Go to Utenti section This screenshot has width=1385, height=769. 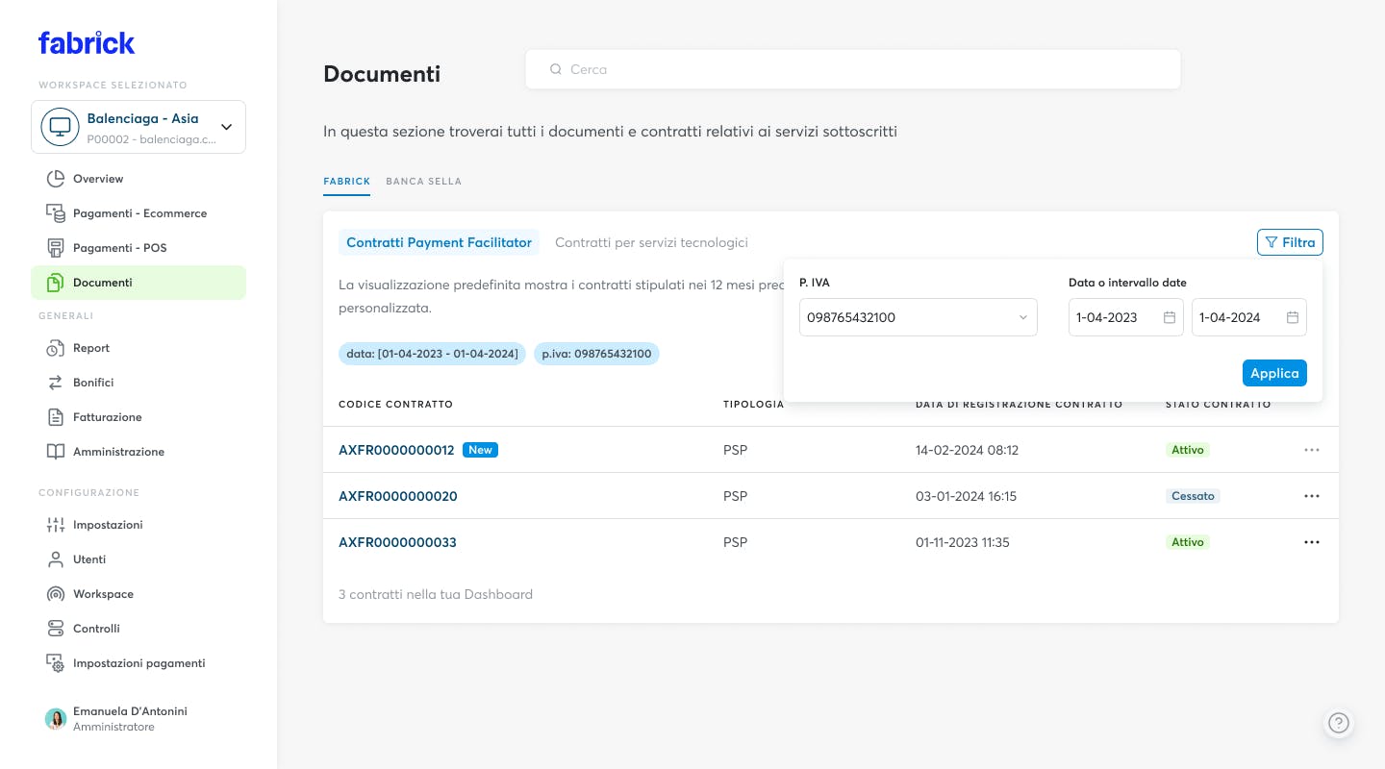(x=138, y=559)
